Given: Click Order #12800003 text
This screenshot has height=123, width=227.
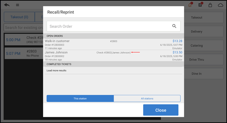Looking at the screenshot, I should tap(54, 45).
